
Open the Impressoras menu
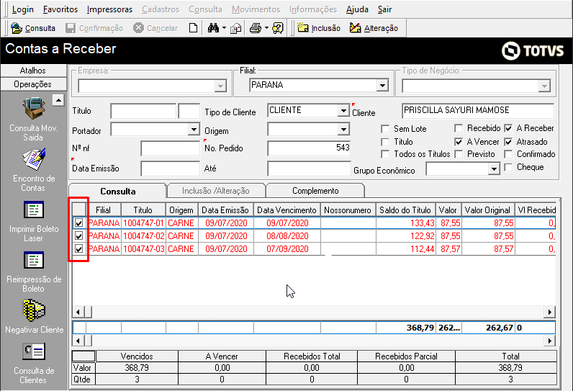tap(109, 9)
